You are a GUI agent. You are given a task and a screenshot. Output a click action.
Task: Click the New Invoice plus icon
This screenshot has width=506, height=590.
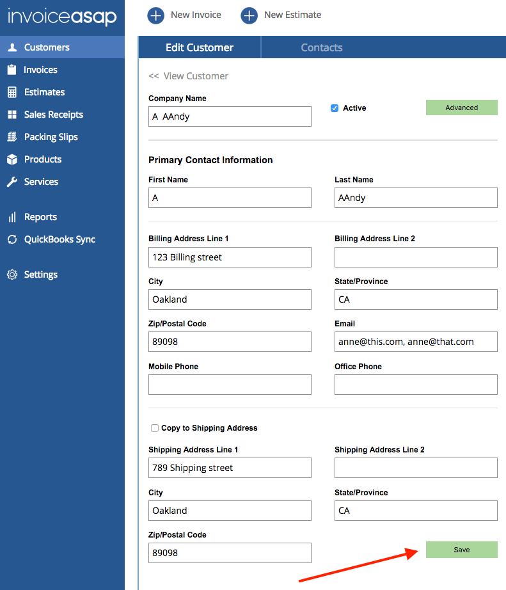[x=155, y=15]
